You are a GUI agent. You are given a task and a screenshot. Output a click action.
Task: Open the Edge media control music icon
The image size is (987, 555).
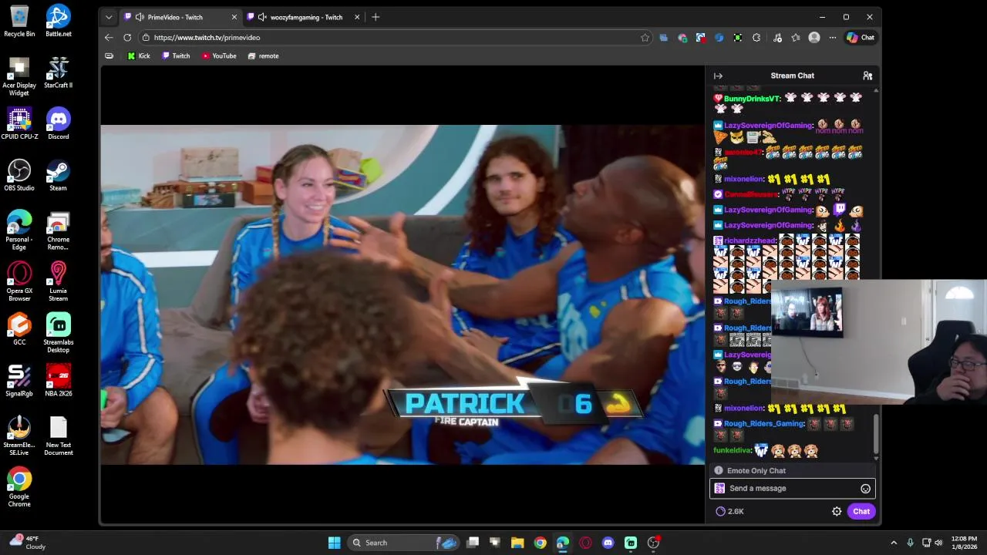776,37
